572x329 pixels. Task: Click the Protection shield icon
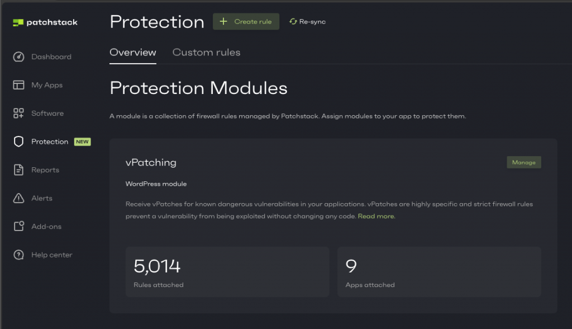[x=18, y=142]
